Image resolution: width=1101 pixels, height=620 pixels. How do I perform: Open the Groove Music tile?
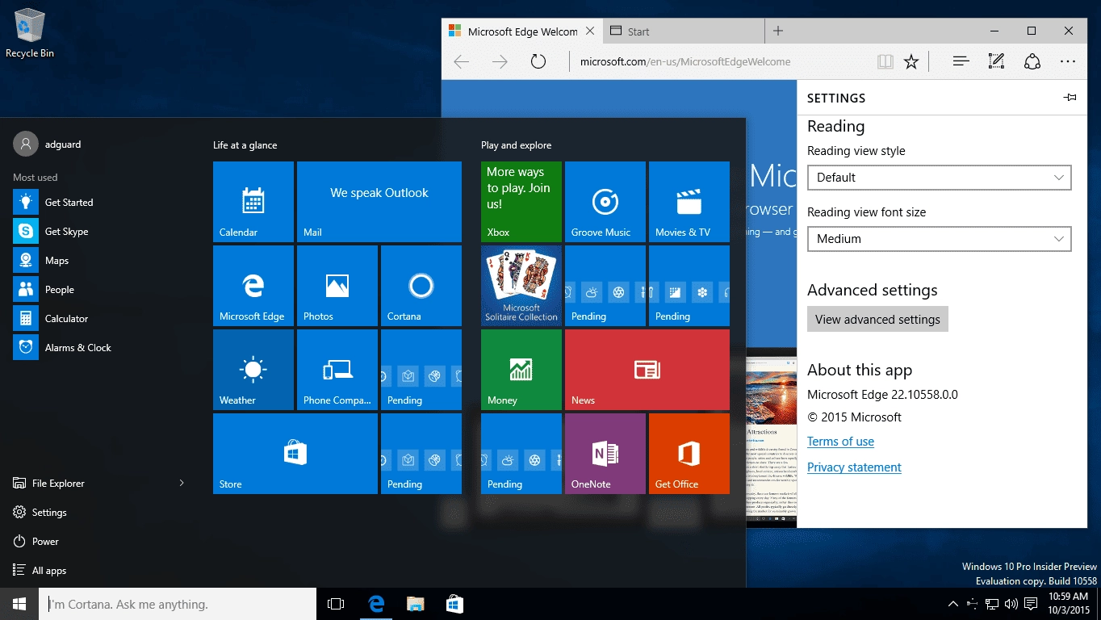[x=605, y=202]
